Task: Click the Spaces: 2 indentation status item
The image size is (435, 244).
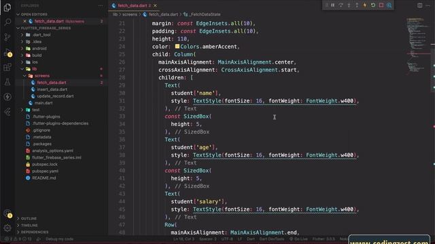Action: pyautogui.click(x=208, y=239)
